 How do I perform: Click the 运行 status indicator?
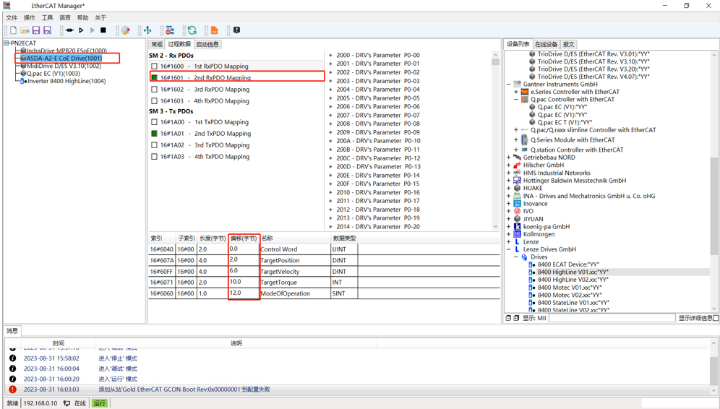pyautogui.click(x=100, y=403)
